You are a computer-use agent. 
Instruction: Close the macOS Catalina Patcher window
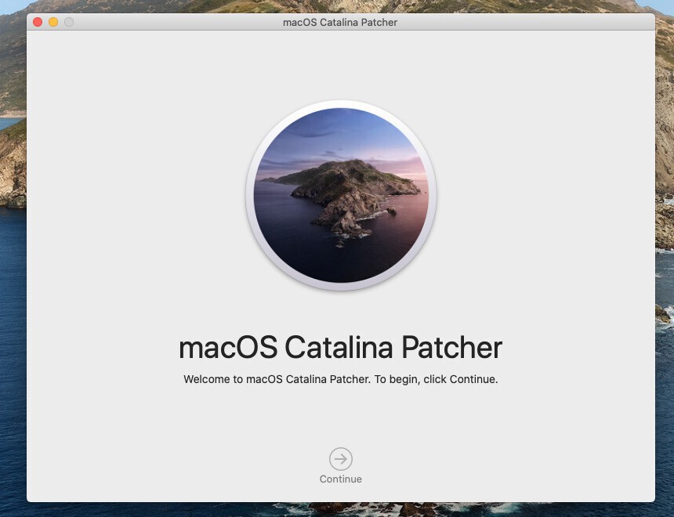38,22
